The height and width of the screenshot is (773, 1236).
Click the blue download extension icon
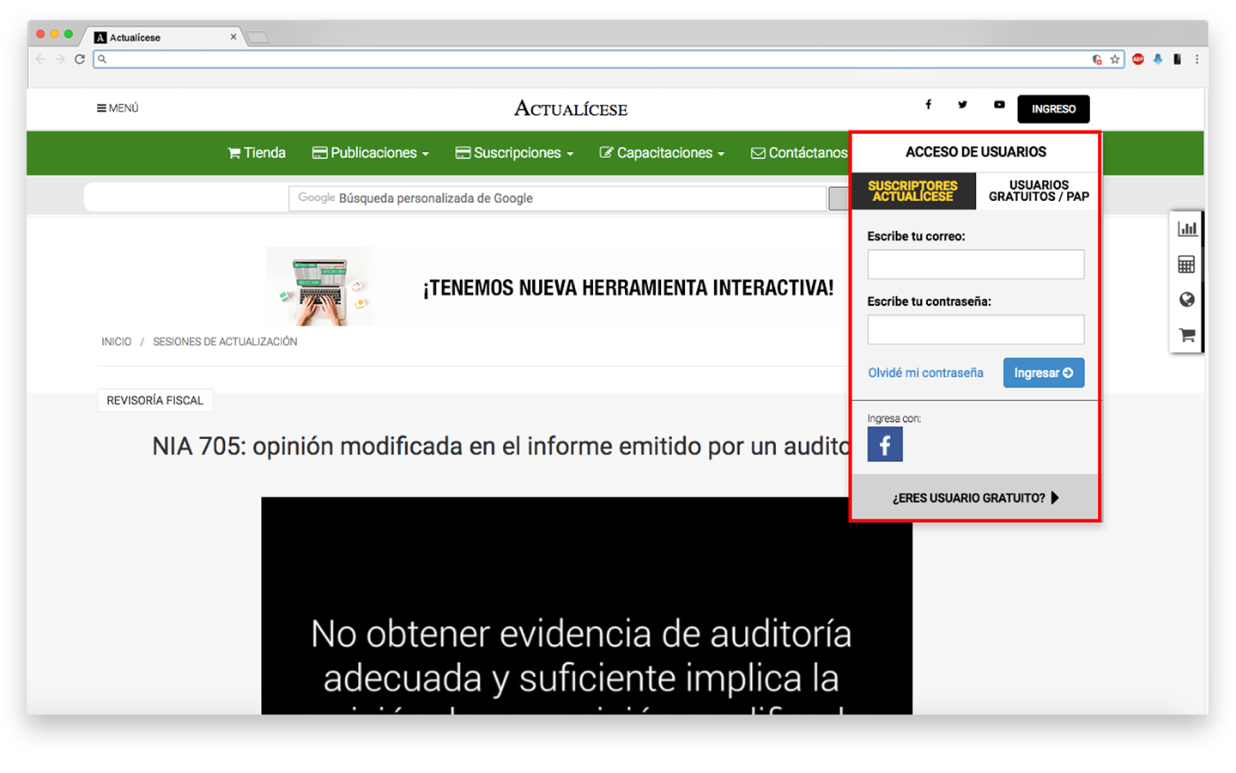(x=1158, y=59)
